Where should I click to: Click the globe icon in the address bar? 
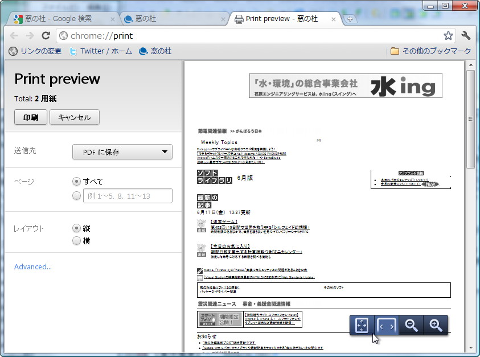(63, 36)
